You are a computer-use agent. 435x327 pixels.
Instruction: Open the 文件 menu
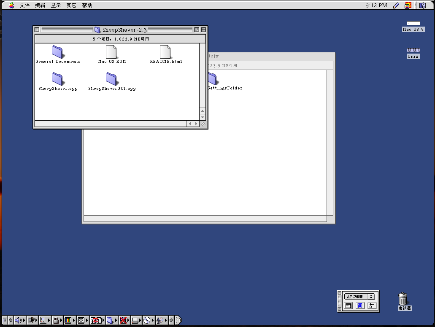[x=24, y=5]
